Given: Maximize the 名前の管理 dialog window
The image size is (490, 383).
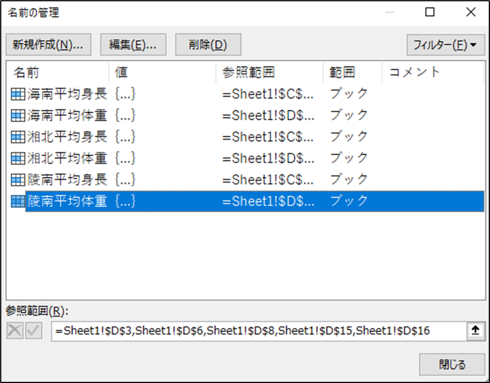Looking at the screenshot, I should point(430,12).
